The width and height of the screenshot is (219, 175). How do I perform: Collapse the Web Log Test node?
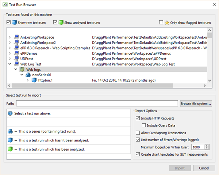pos(9,64)
